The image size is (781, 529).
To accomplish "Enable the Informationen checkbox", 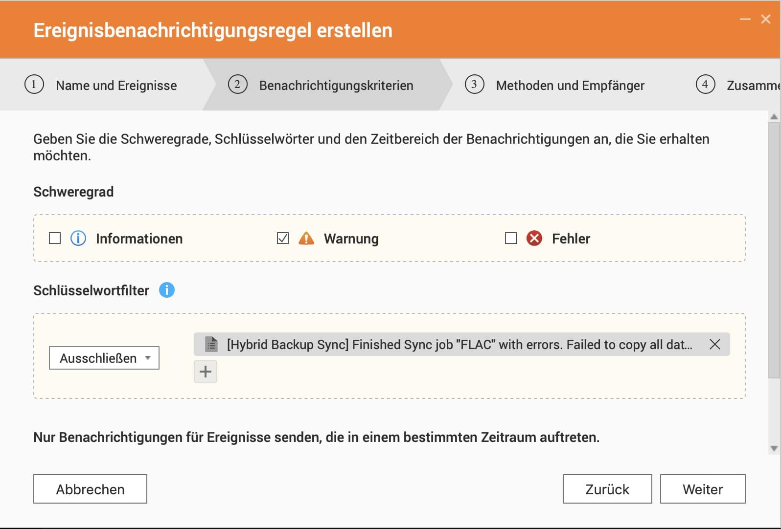I will tap(55, 238).
